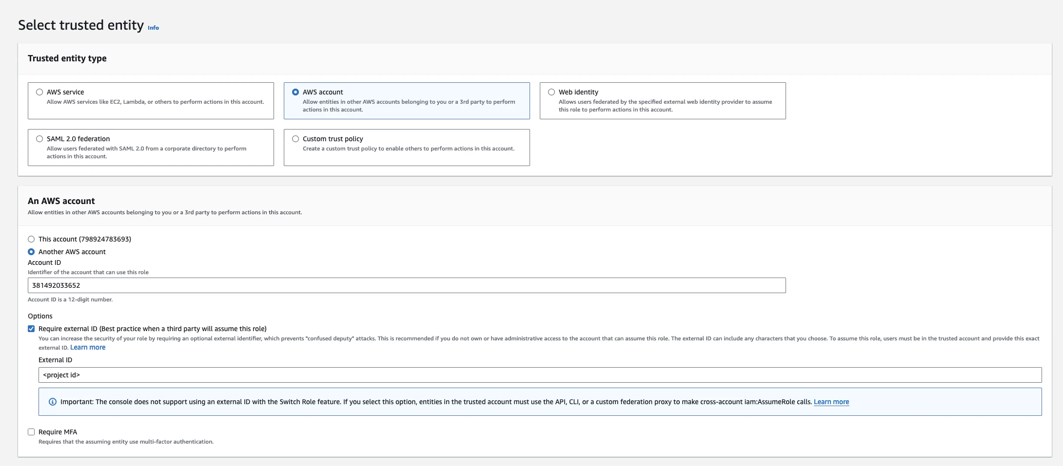Click the 'Trusted entity type' heading
1063x466 pixels.
coord(67,58)
